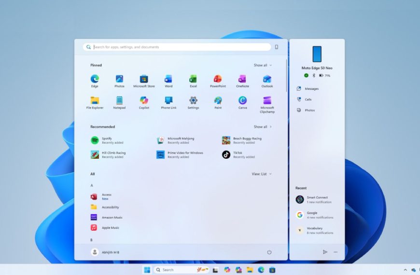
Task: Launch Amazon Music from All list
Action: pos(106,217)
